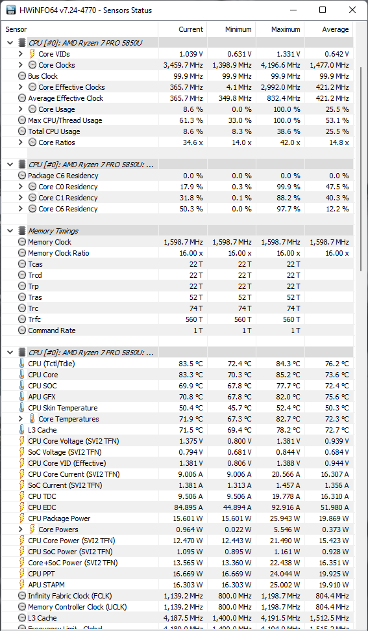Screen dimensions: 368x631
Task: Expand the Core Effective Clocks row
Action: tap(21, 87)
